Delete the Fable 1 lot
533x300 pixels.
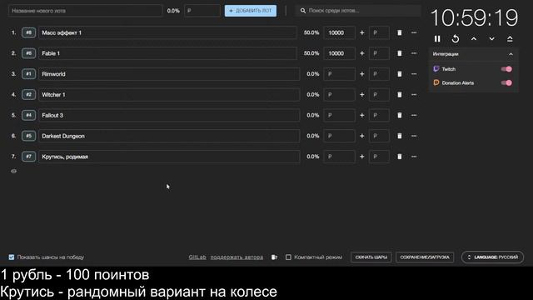tap(400, 53)
